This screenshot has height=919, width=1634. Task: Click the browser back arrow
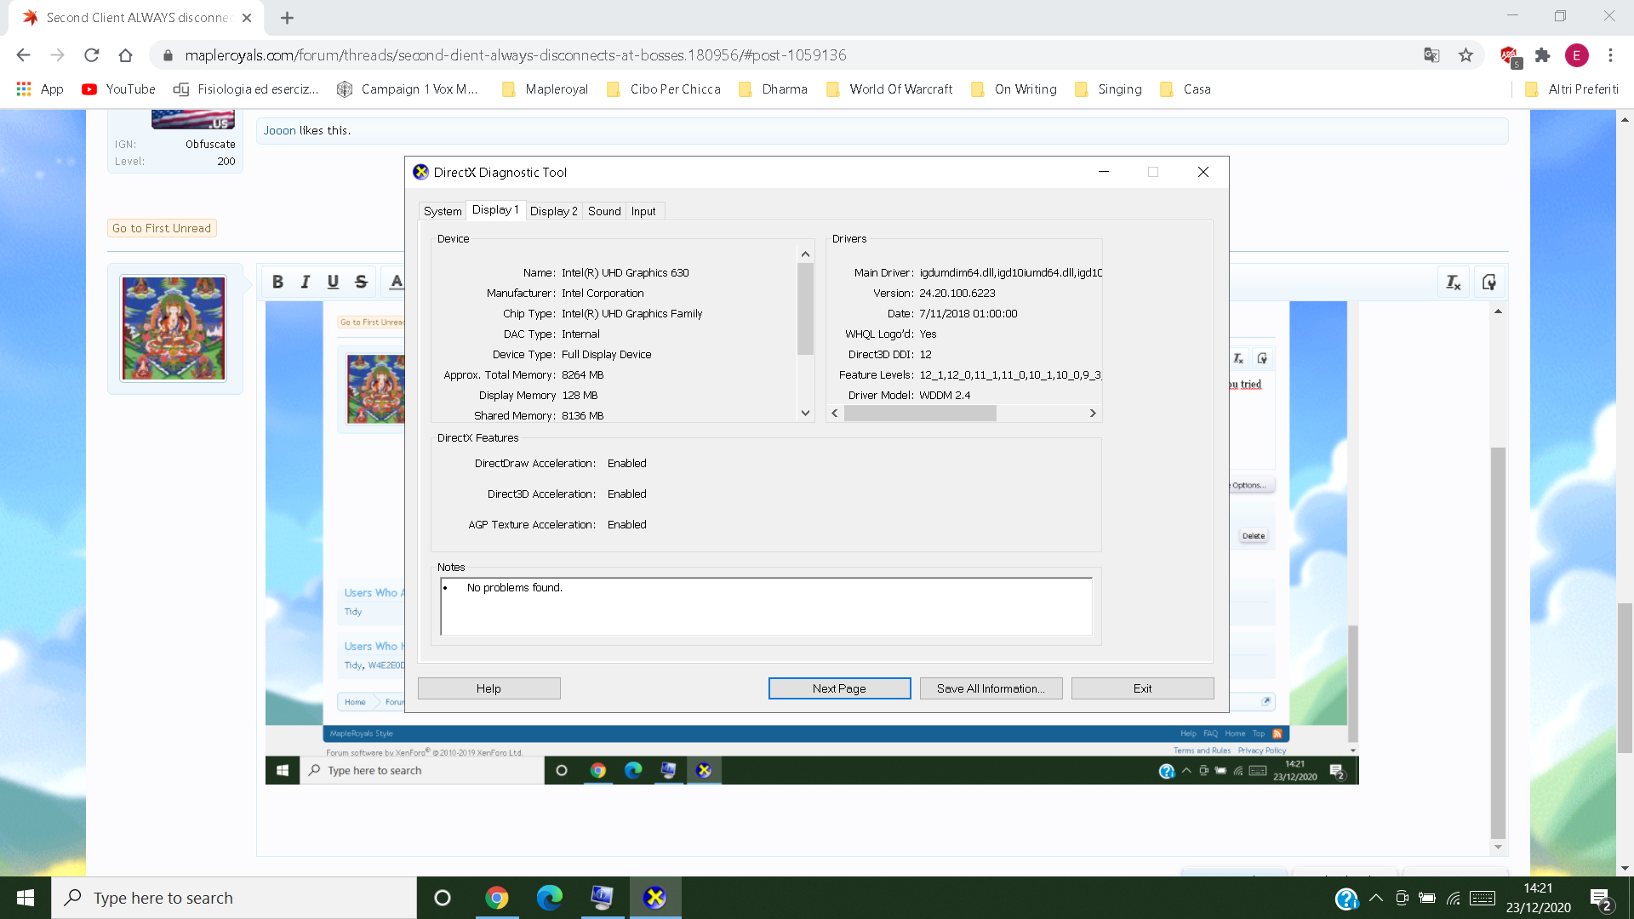click(23, 55)
